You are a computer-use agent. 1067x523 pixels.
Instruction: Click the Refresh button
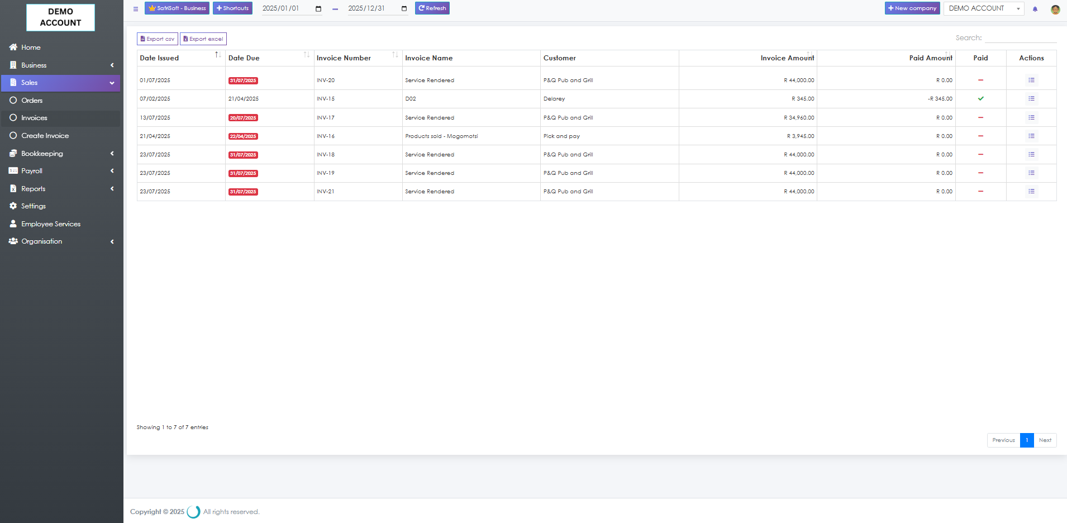[432, 8]
